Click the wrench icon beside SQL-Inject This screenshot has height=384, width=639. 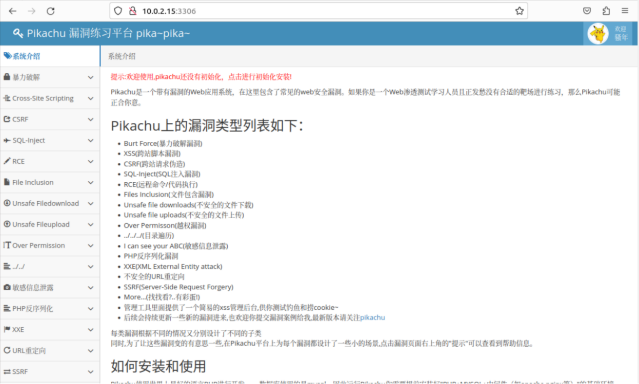coord(7,140)
